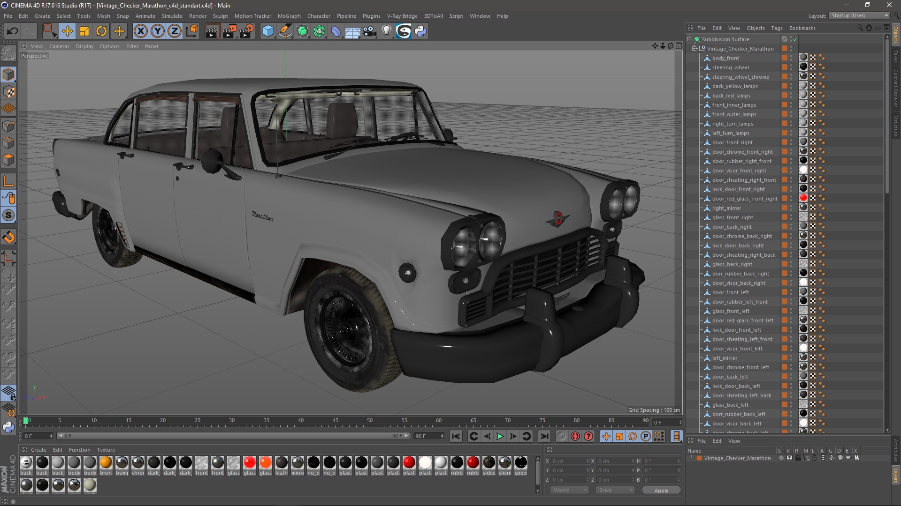Toggle Autokeying button
The height and width of the screenshot is (506, 901).
575,437
